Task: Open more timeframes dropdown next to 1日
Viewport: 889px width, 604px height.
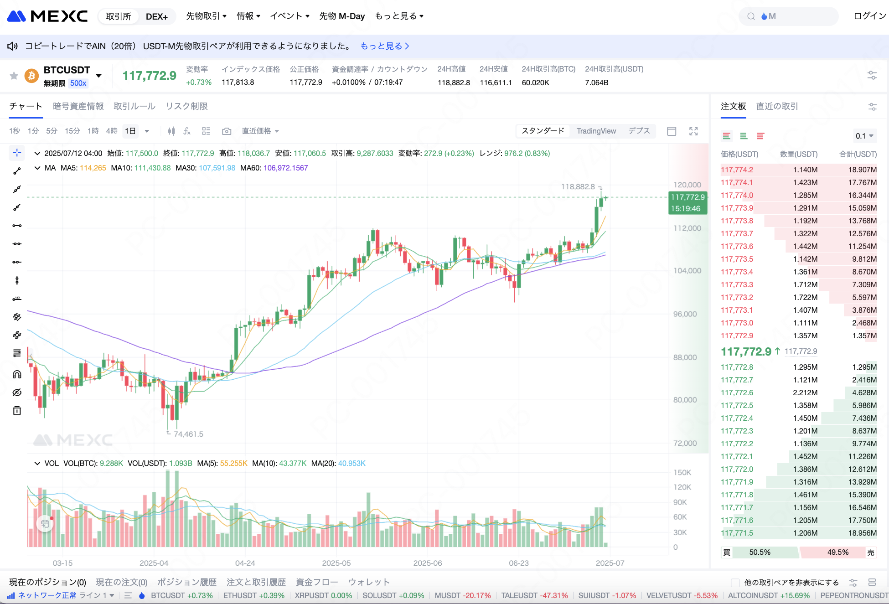Action: click(x=147, y=131)
